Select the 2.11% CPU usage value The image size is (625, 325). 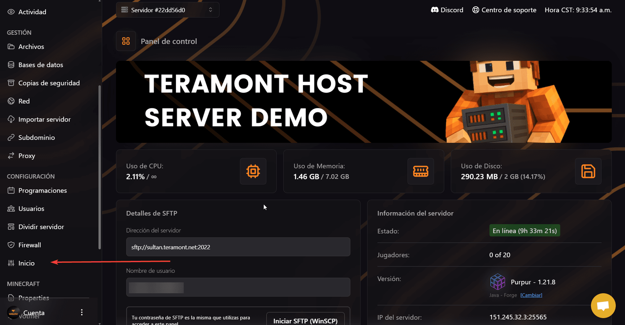[x=135, y=177]
